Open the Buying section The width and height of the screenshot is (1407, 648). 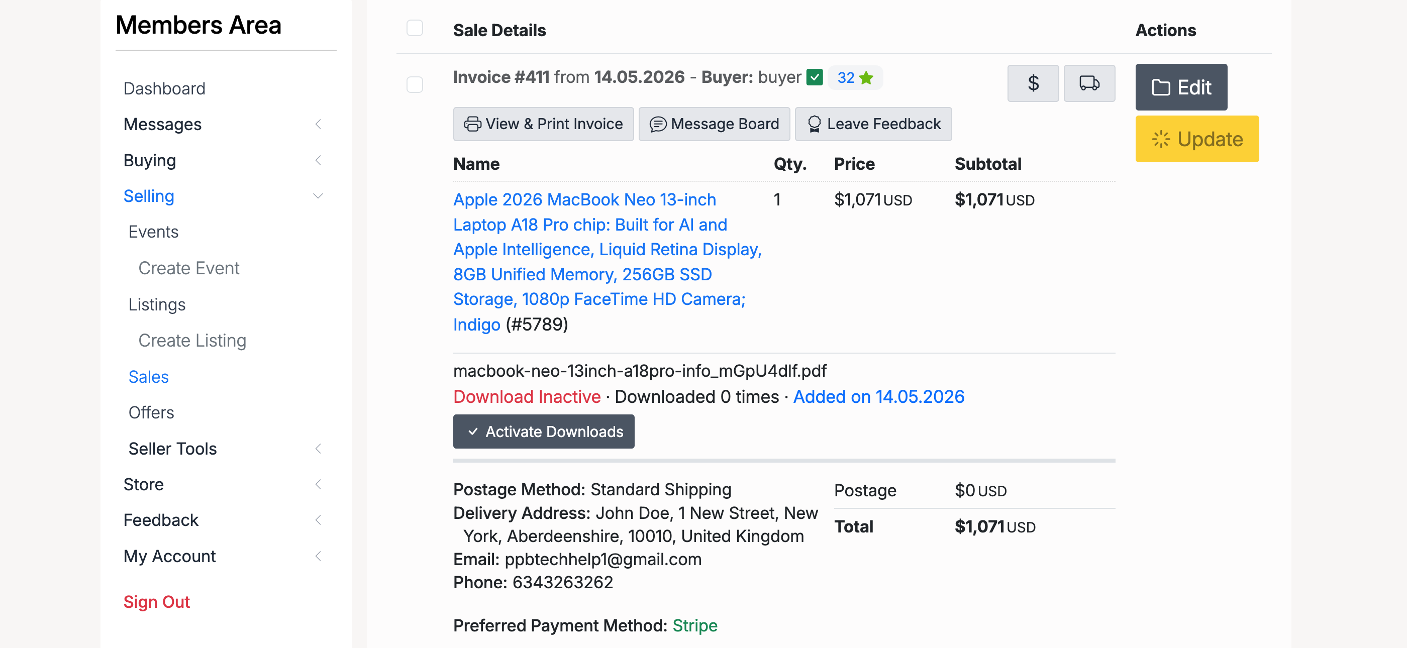(150, 160)
